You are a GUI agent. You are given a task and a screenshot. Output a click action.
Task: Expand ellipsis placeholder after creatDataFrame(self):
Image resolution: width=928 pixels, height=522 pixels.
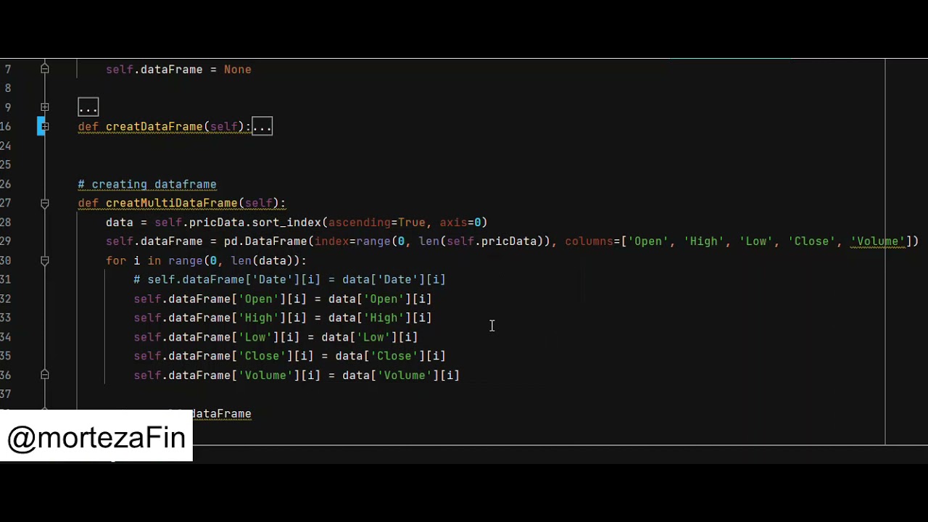[x=262, y=127]
